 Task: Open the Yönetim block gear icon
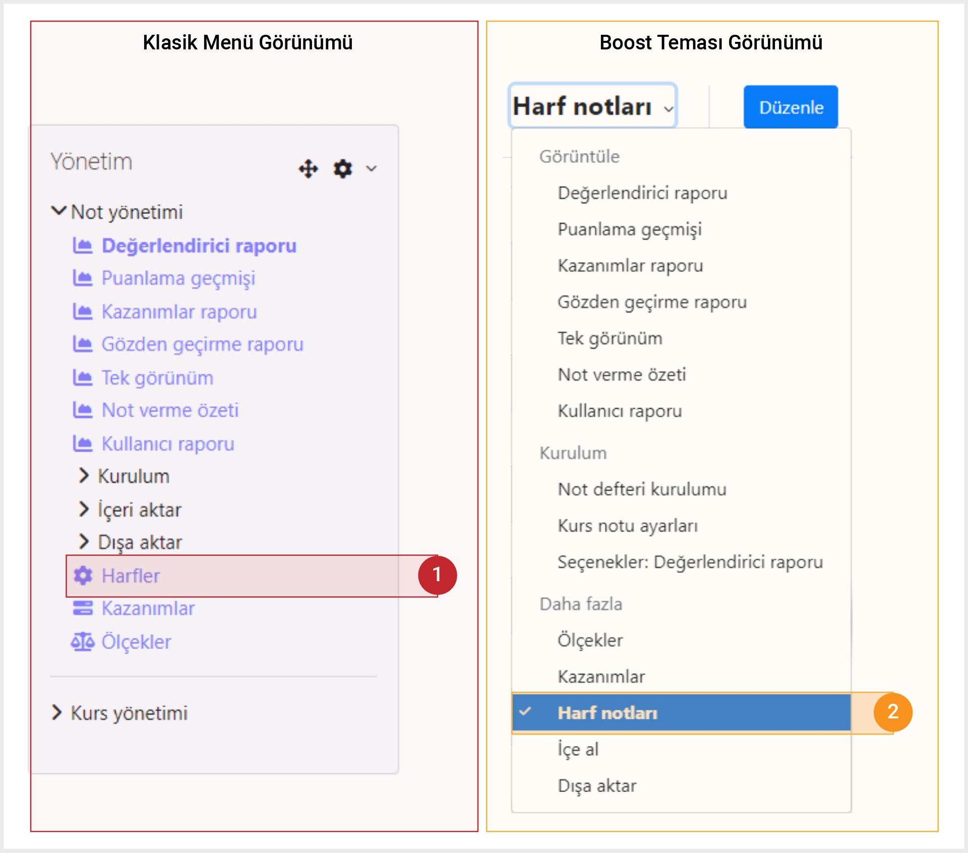[x=343, y=169]
